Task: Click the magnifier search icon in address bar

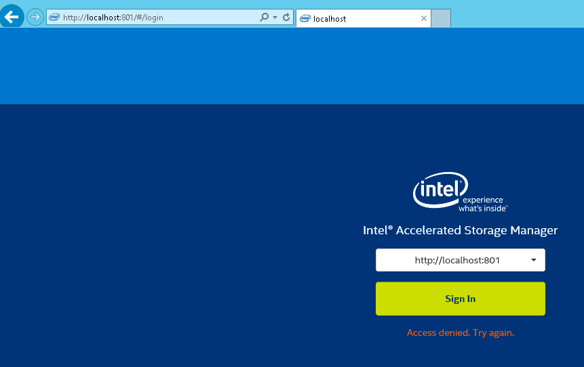Action: click(x=265, y=18)
